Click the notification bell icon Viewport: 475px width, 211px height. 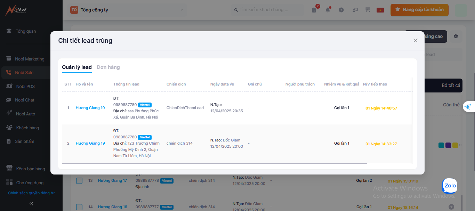pos(328,10)
